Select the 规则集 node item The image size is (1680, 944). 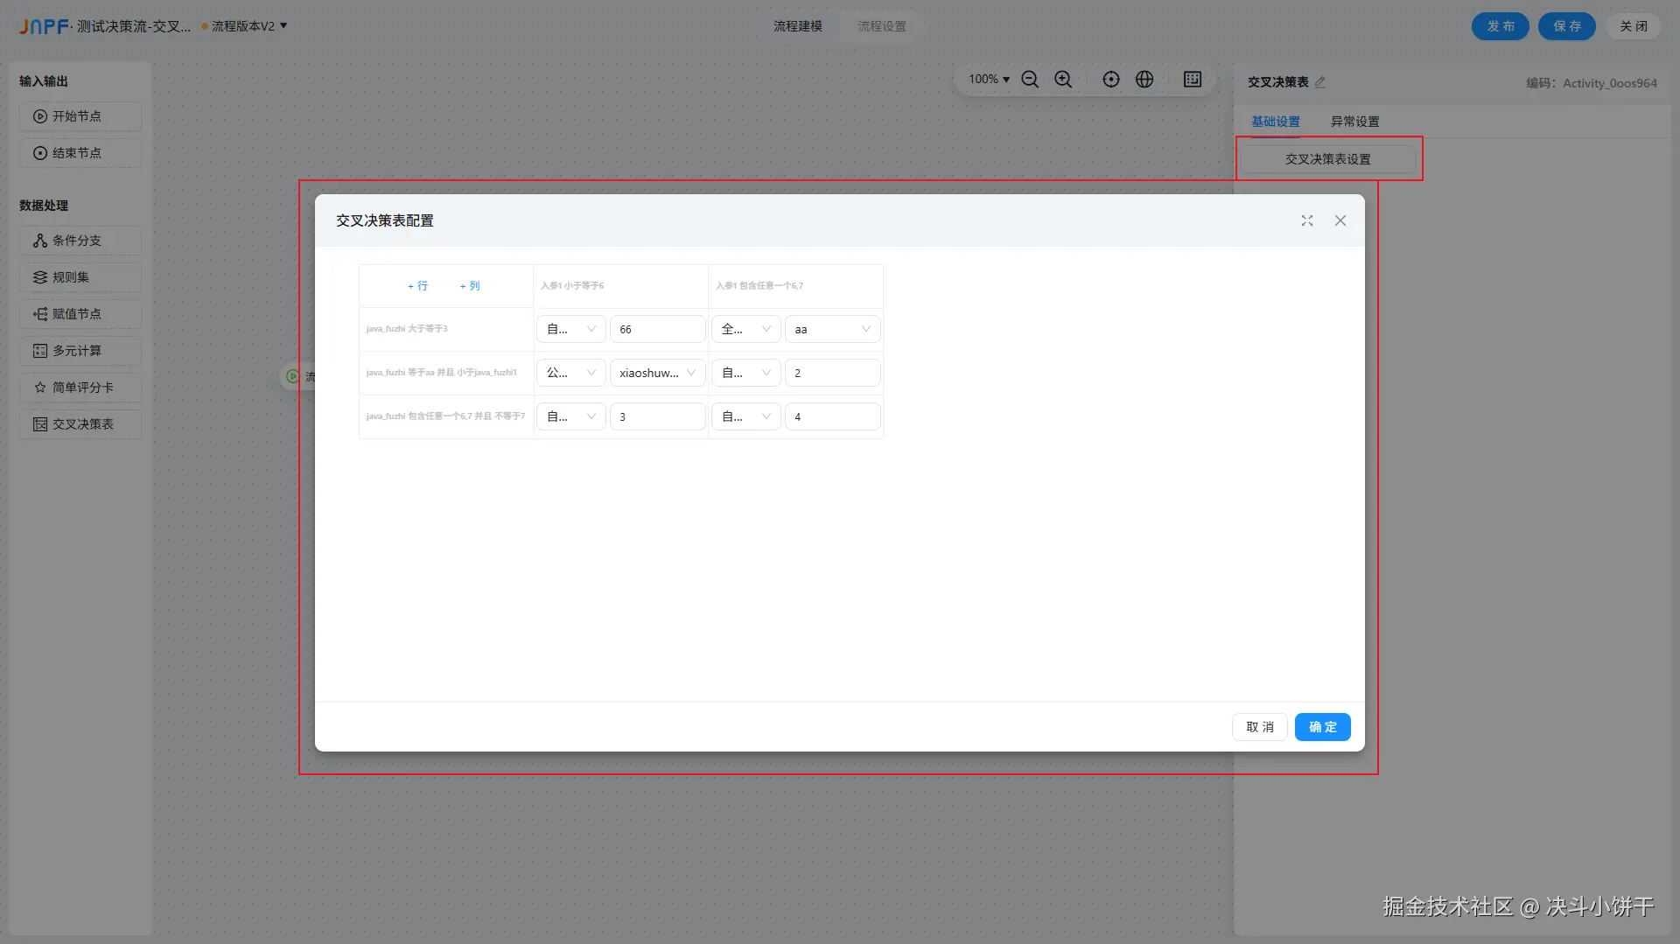[80, 277]
